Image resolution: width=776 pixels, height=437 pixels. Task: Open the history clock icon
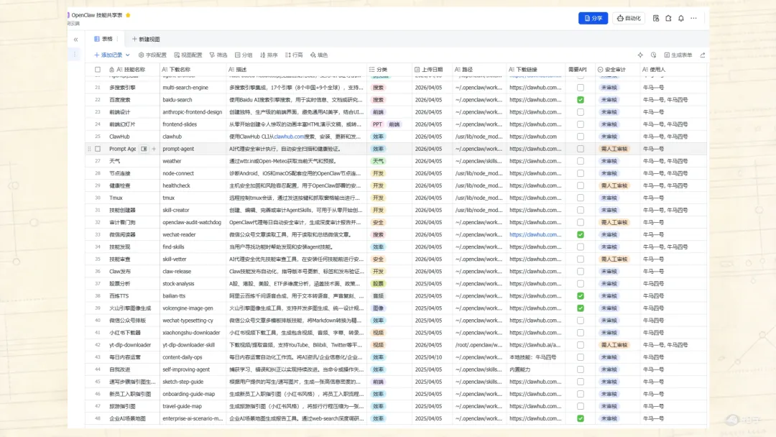coord(653,55)
